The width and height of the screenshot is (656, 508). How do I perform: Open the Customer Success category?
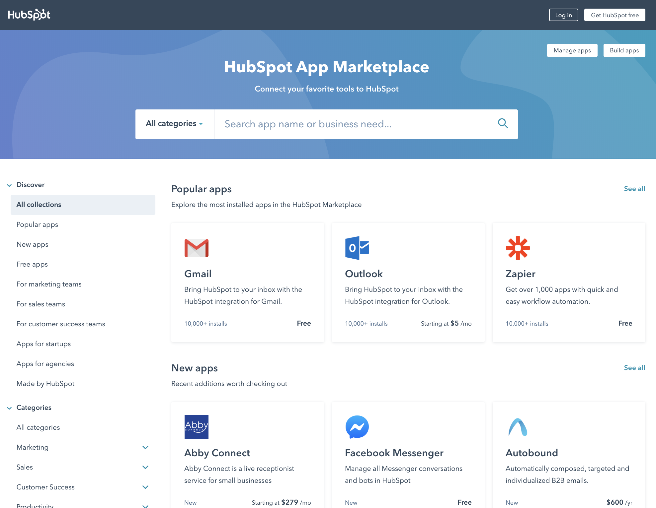45,487
